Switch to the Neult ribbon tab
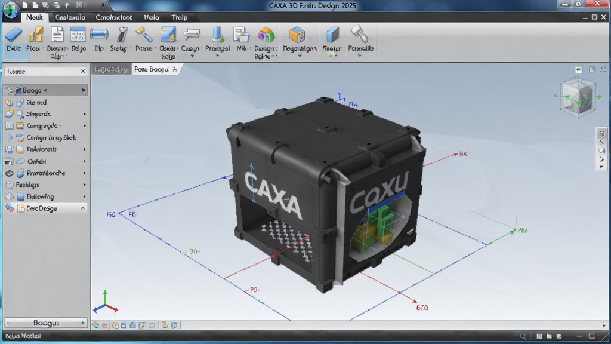Viewport: 611px width, 344px height. [34, 17]
